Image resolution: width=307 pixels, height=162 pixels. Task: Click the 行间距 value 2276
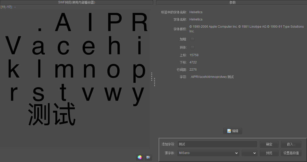(193, 70)
